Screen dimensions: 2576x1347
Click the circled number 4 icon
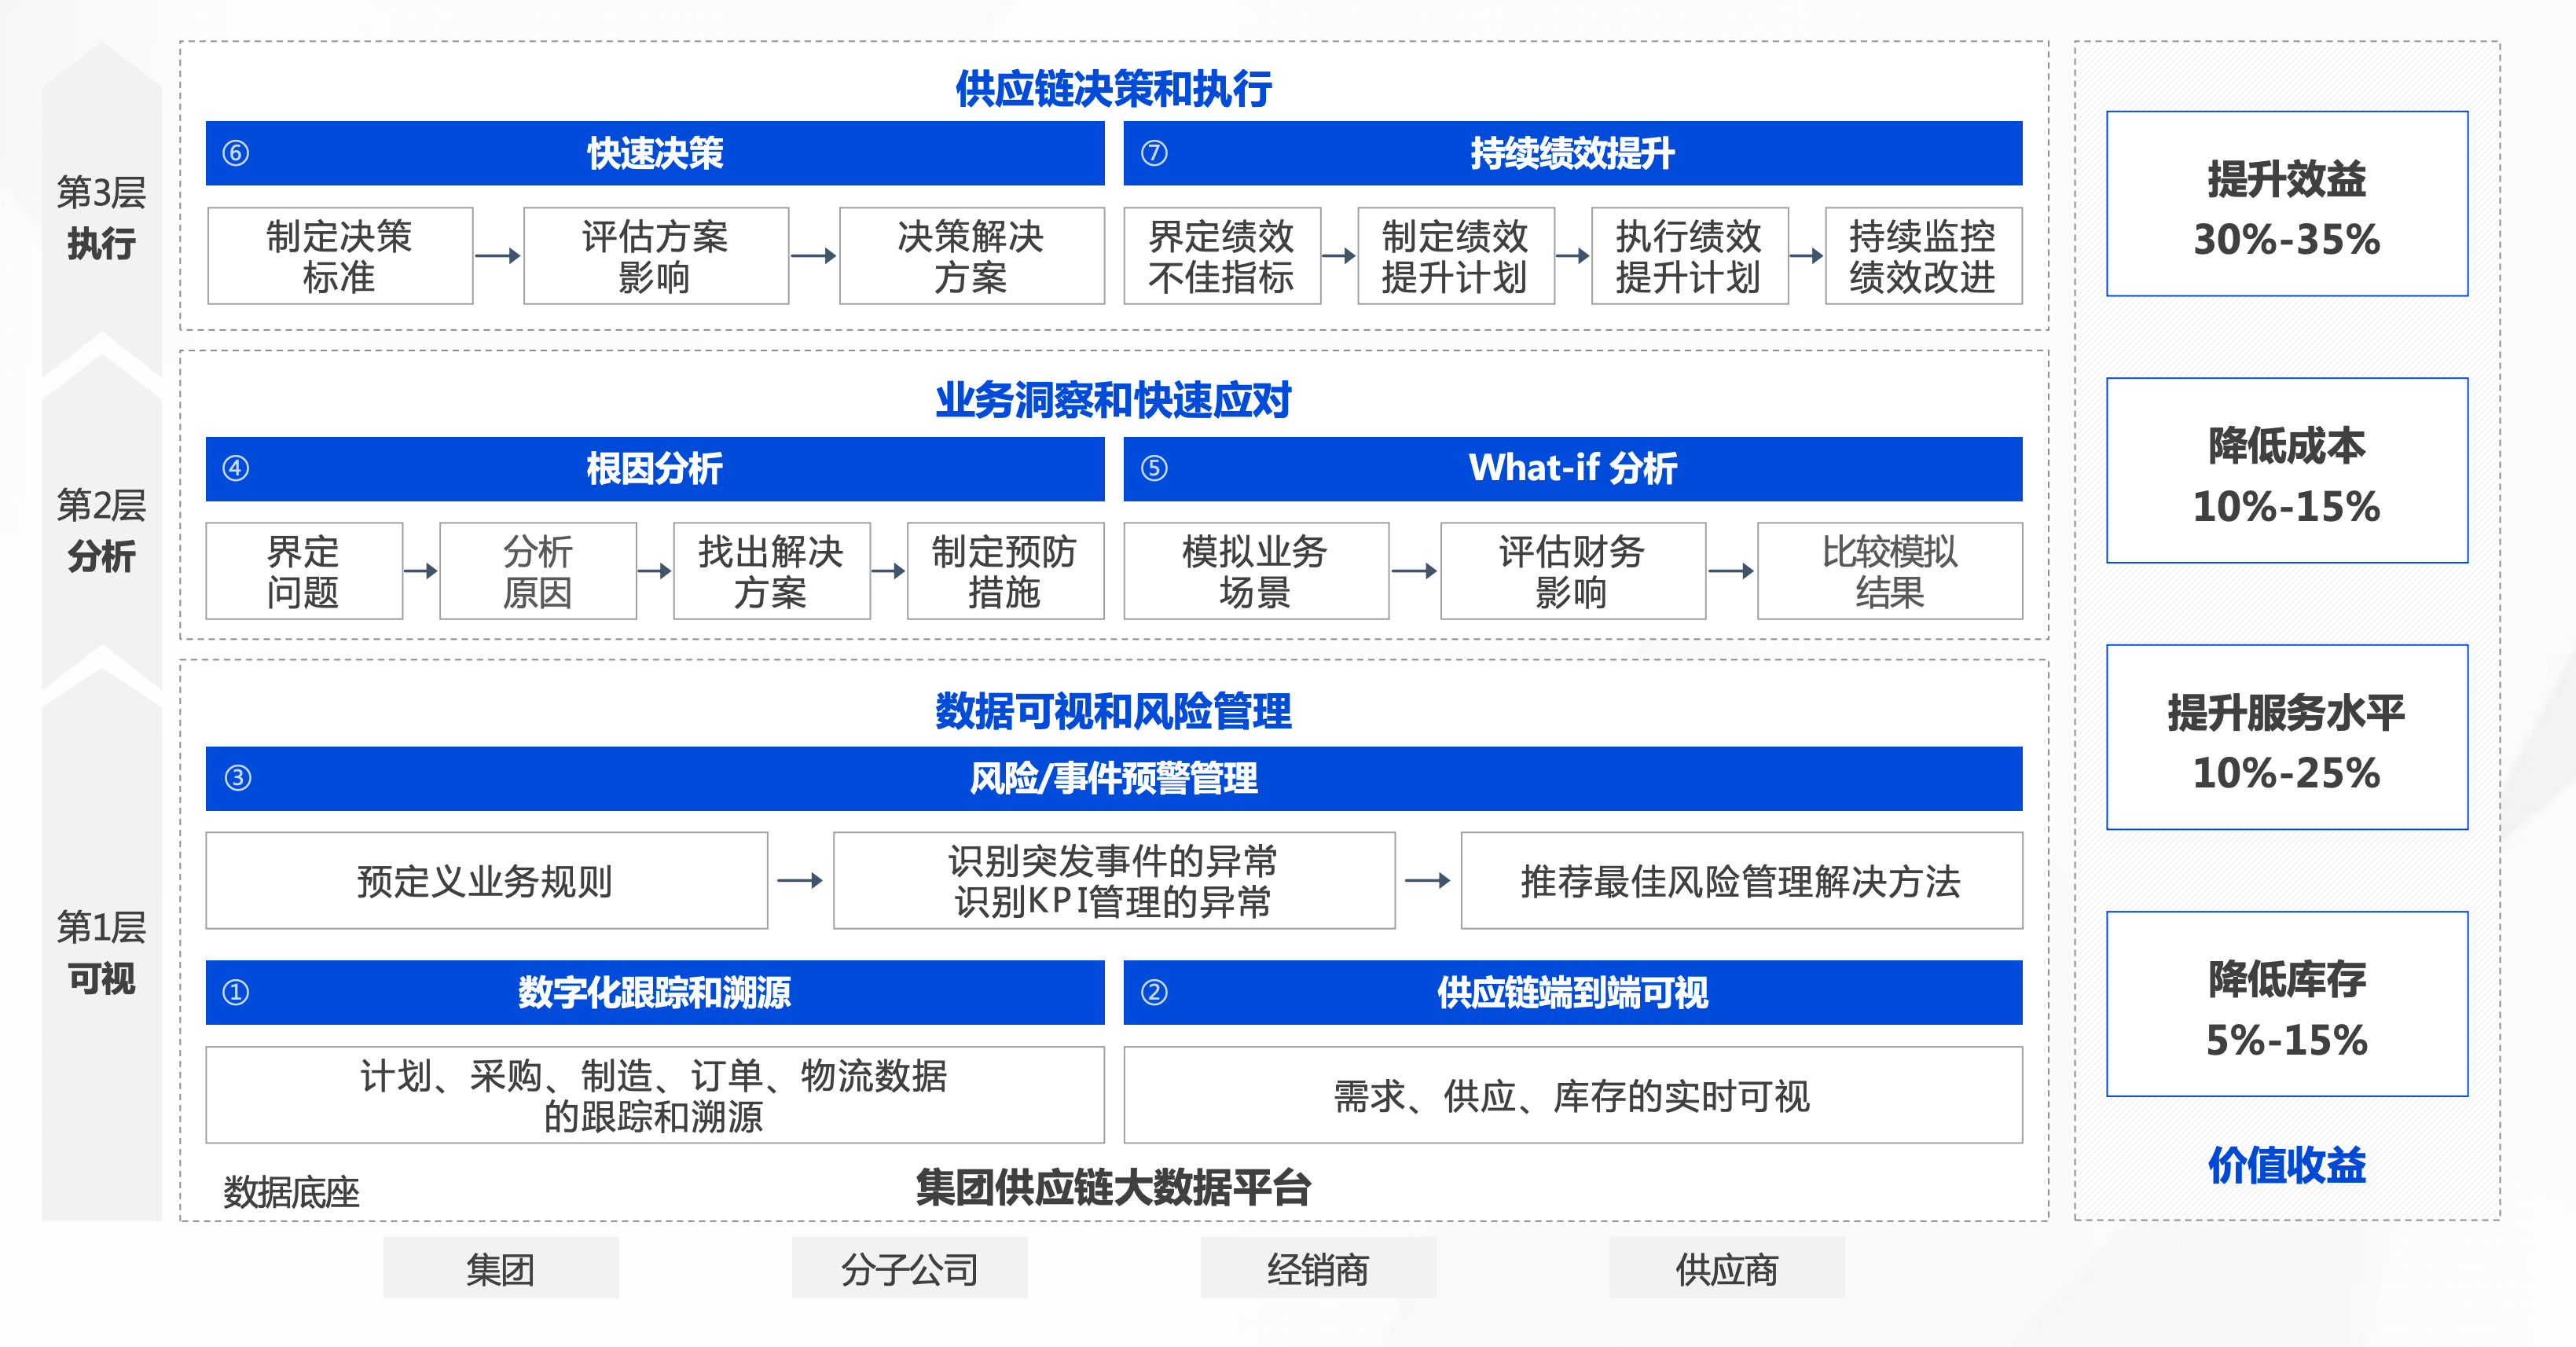tap(236, 468)
